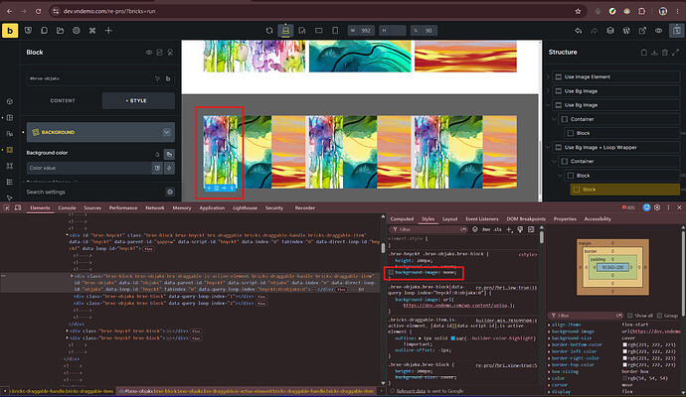Expand background-image computed property
The width and height of the screenshot is (686, 397).
click(550, 331)
